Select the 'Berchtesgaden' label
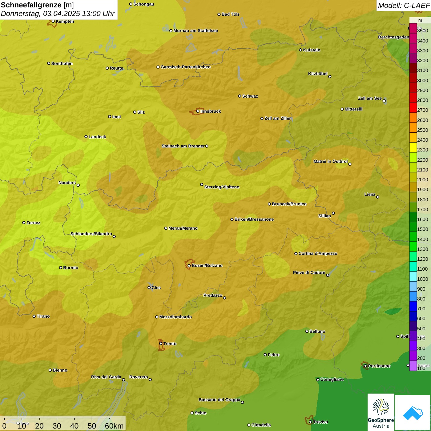Screen dimensions: 431x431 [x=393, y=37]
